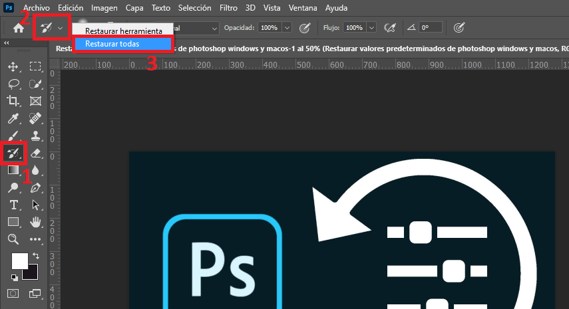Click the brush angle icon
569x309 pixels.
pyautogui.click(x=411, y=27)
